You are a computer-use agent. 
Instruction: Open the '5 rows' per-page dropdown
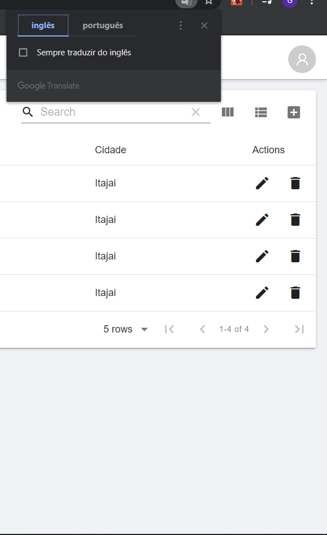126,329
